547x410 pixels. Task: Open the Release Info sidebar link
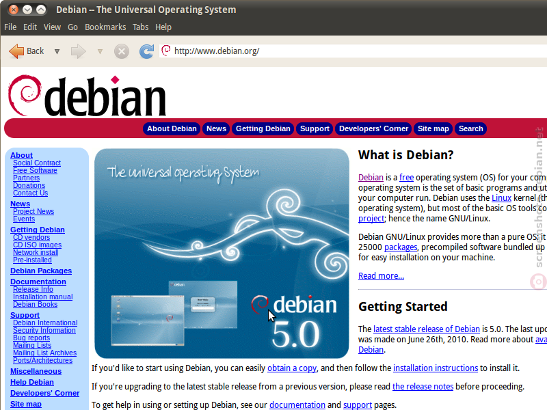(x=33, y=289)
